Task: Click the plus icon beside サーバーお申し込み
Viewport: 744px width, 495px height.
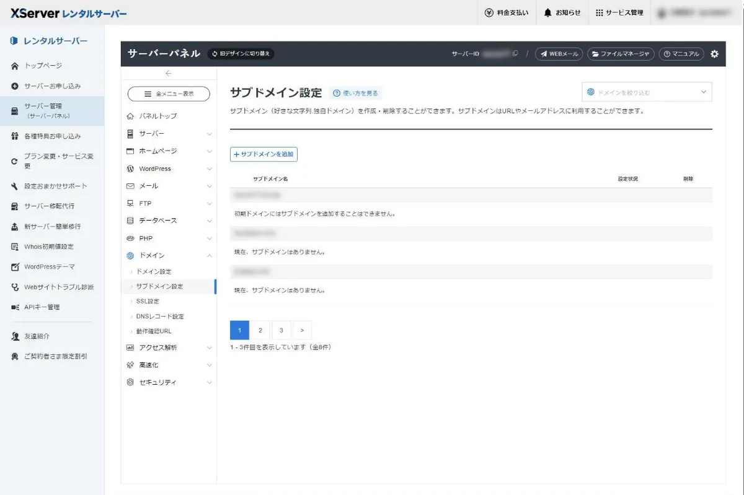Action: [x=15, y=86]
